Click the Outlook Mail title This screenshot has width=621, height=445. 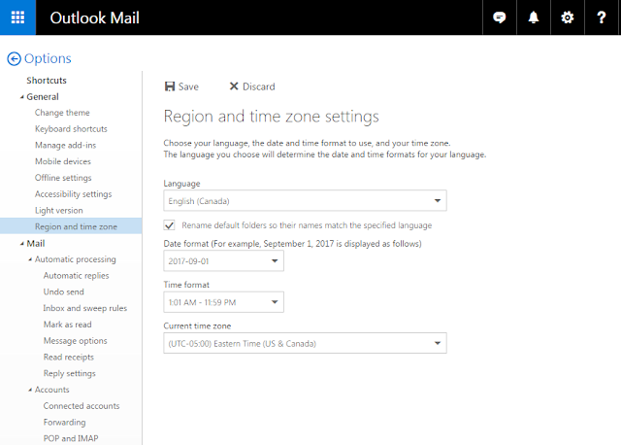click(x=95, y=17)
